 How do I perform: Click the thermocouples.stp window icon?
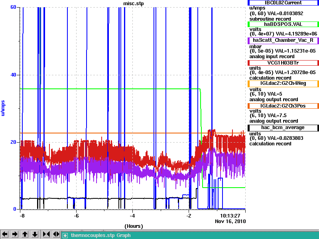tap(65, 235)
